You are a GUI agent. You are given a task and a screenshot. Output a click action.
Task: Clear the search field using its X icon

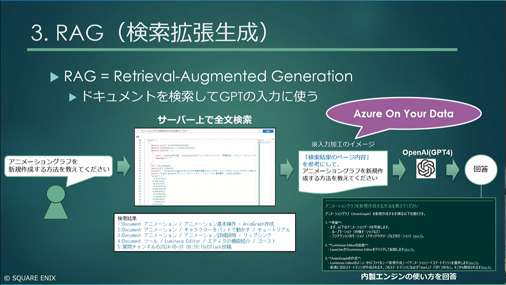click(x=259, y=131)
